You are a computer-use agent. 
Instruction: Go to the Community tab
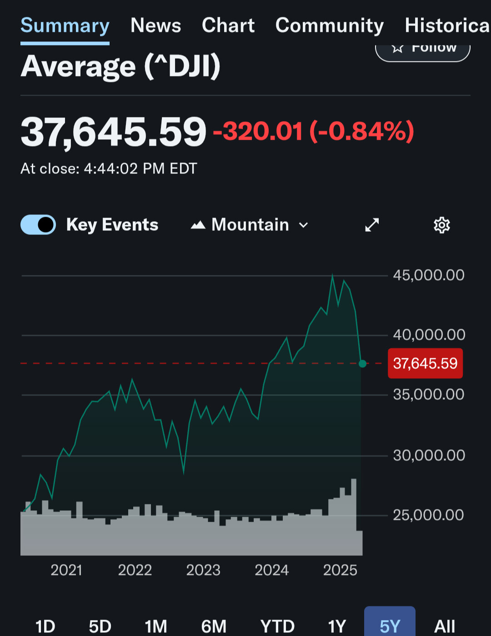330,25
